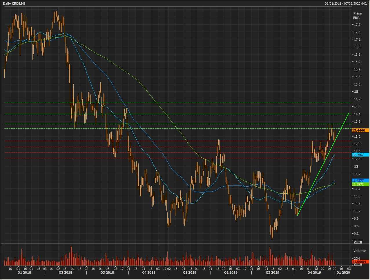Select Q3 2018 on the time axis
The height and width of the screenshot is (280, 370).
[107, 272]
